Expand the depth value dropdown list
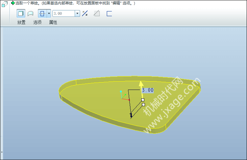Viewport: 247px width, 160px height. [77, 13]
